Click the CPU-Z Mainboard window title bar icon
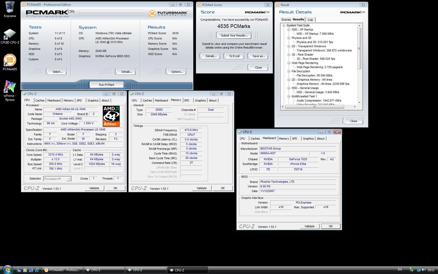This screenshot has height=274, width=438. (x=240, y=132)
